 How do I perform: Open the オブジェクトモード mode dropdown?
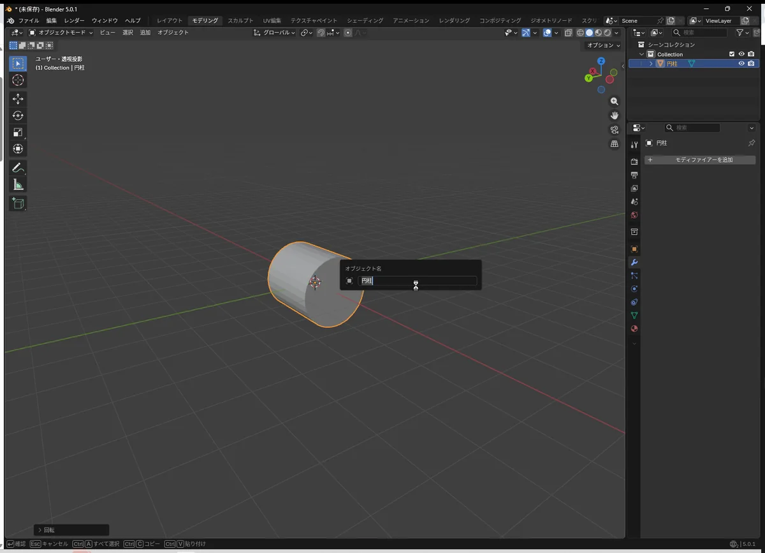[61, 33]
